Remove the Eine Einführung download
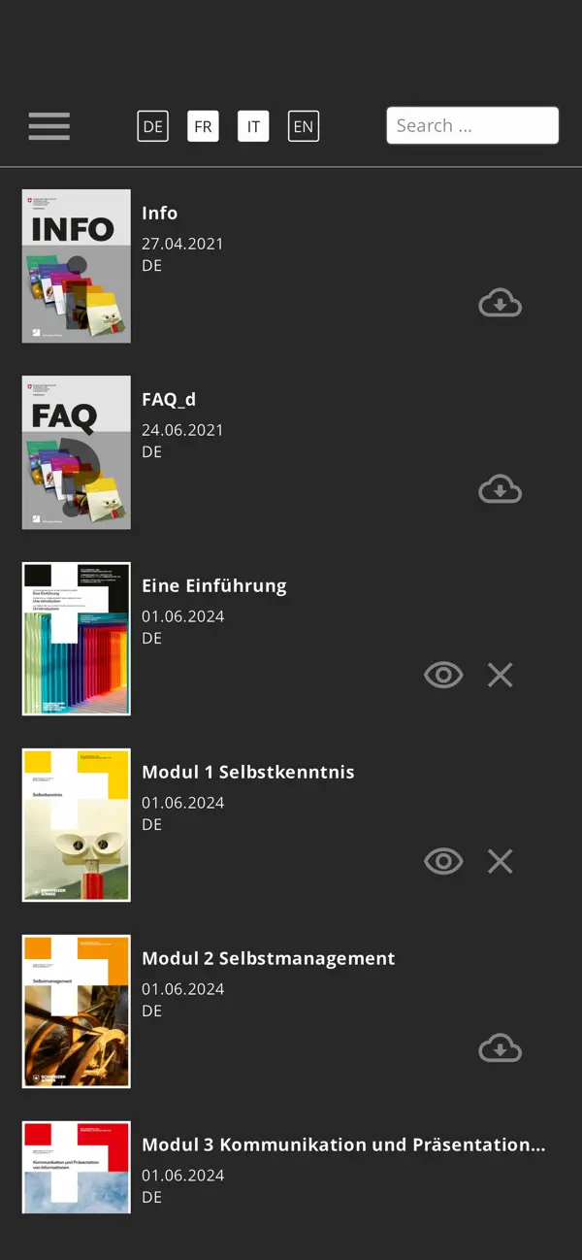 500,675
